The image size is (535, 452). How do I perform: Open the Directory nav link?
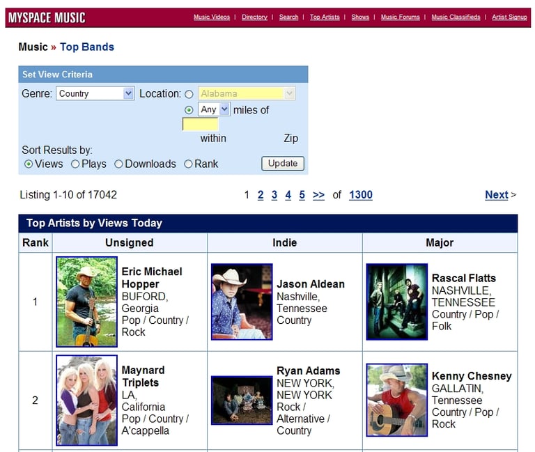[254, 17]
